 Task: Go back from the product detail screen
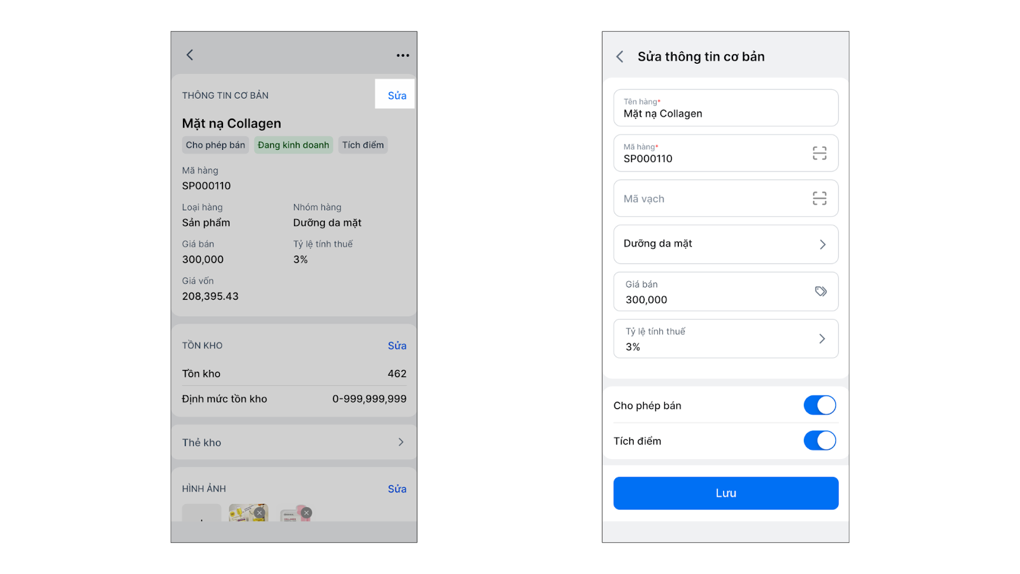tap(189, 55)
